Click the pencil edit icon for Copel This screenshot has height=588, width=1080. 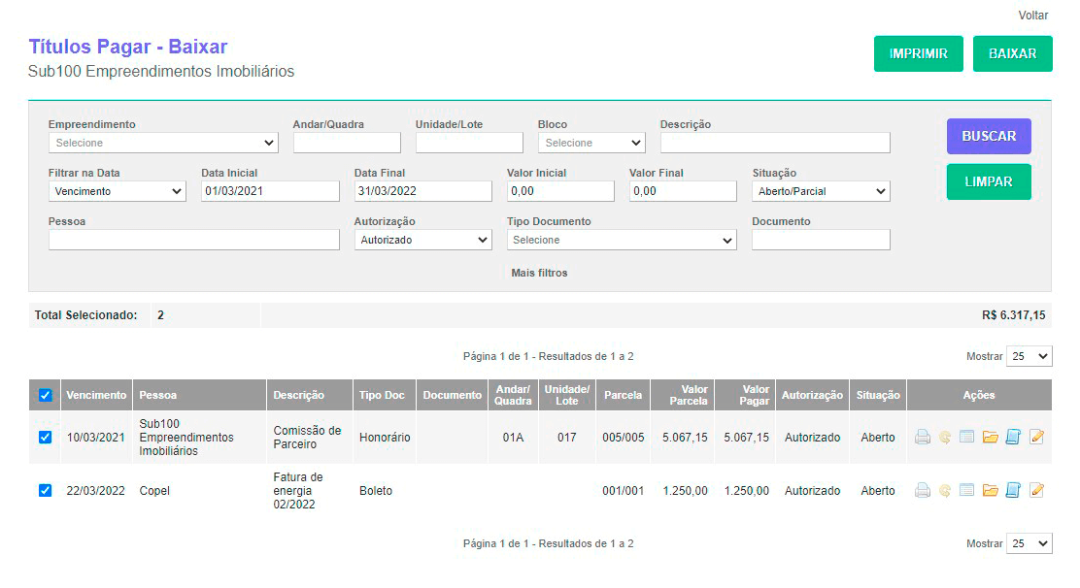coord(1036,491)
